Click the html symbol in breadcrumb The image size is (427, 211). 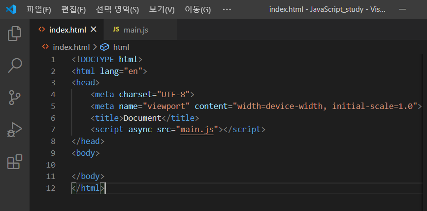pos(121,47)
